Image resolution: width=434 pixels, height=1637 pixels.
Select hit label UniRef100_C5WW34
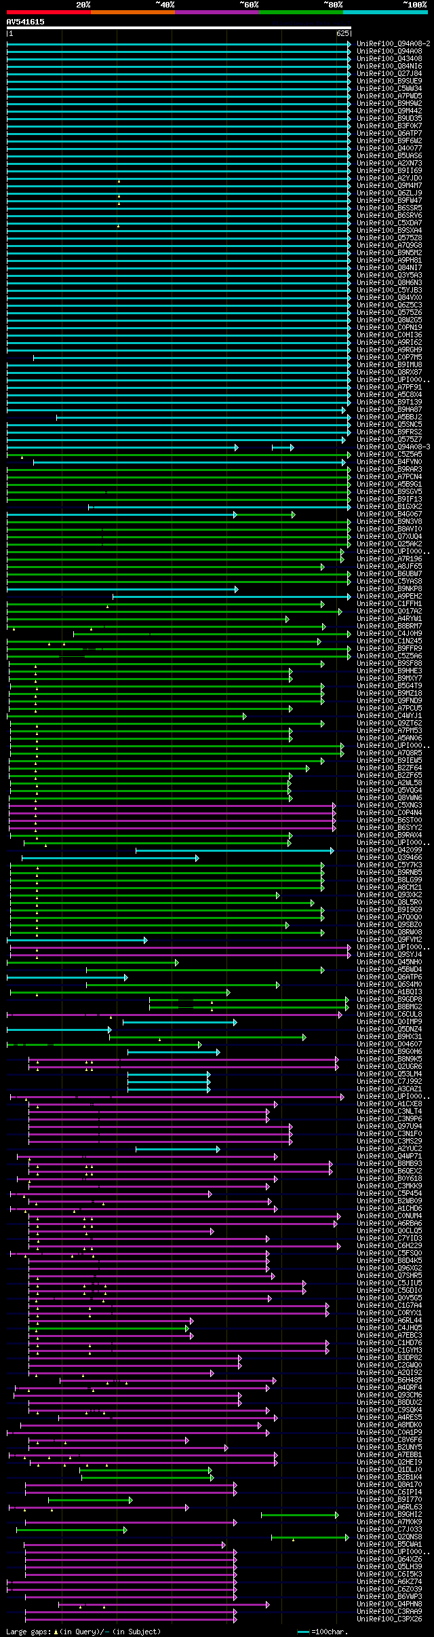(389, 88)
